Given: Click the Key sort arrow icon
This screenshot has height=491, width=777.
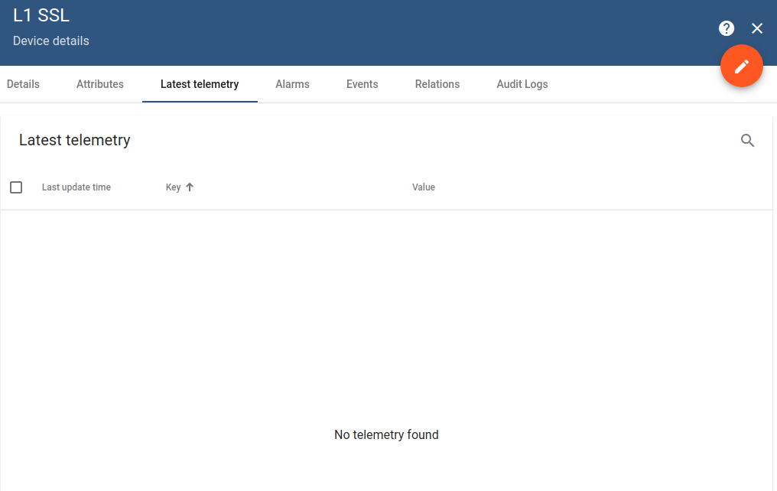Looking at the screenshot, I should tap(190, 187).
